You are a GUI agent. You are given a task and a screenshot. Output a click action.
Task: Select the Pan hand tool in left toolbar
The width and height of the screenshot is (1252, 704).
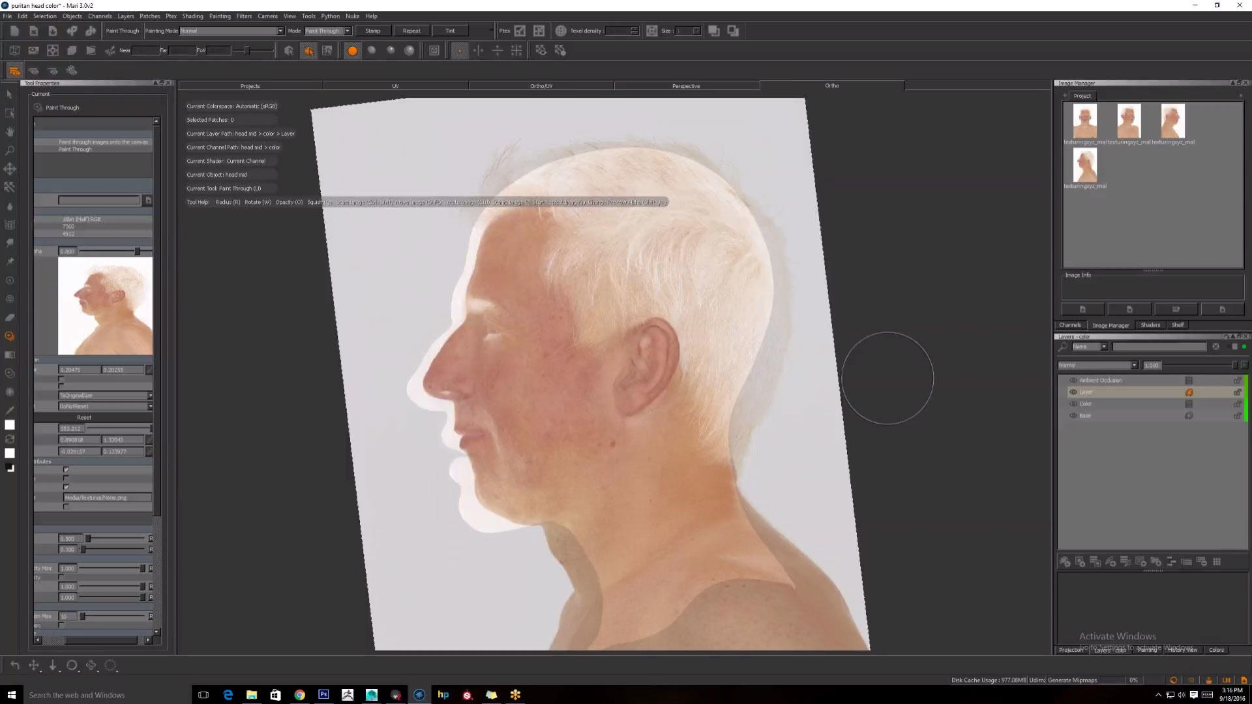pos(10,132)
